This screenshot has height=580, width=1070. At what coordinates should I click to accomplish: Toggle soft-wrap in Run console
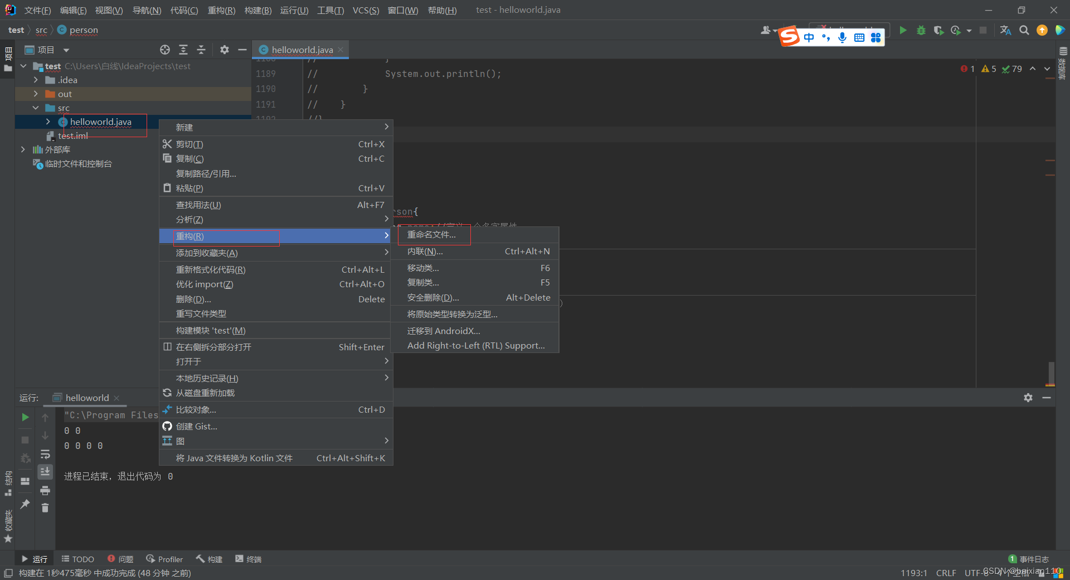[45, 455]
